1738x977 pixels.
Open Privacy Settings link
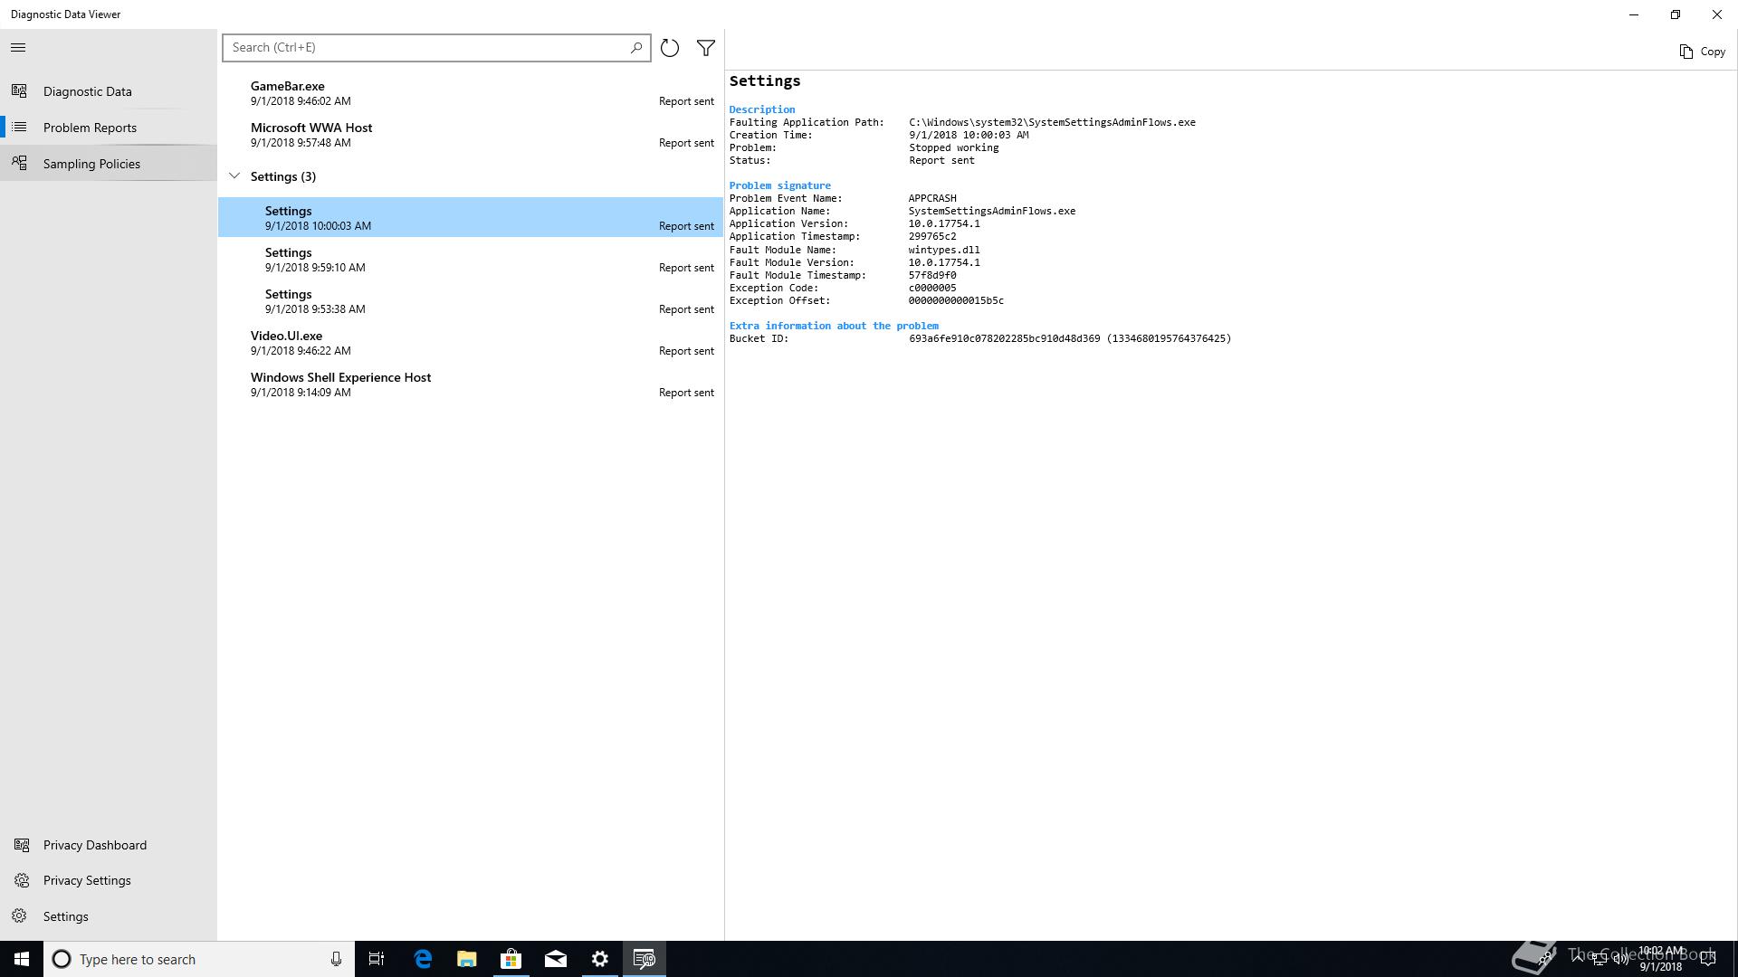[x=109, y=880]
